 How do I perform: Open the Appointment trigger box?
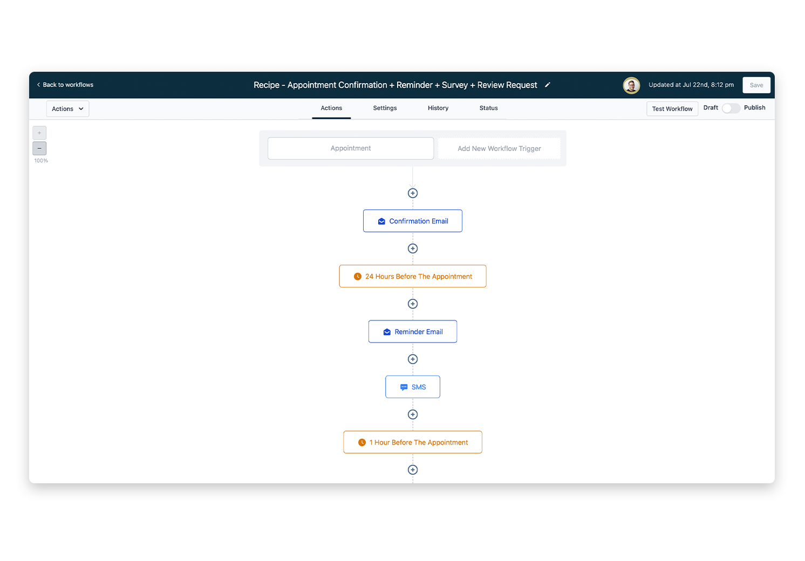351,148
